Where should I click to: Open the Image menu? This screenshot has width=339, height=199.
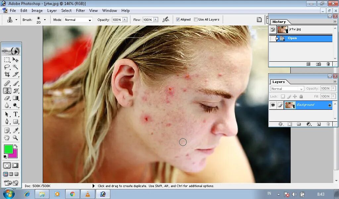(x=37, y=11)
